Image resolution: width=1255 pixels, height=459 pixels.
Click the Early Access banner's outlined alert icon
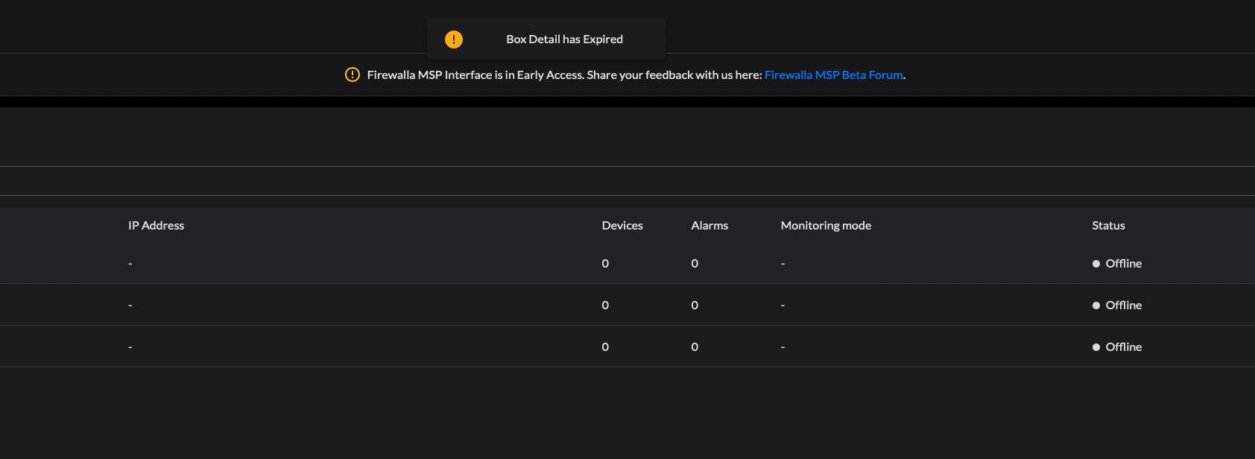tap(353, 75)
